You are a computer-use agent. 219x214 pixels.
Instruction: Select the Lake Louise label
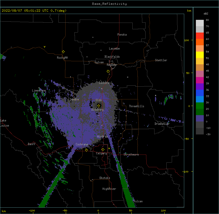coord(5,123)
